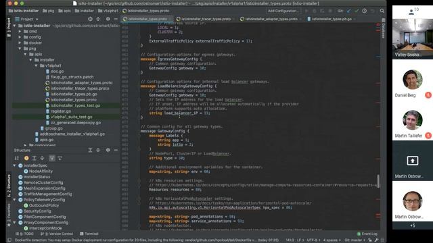Collapse the istio-installer project root

click(14, 26)
